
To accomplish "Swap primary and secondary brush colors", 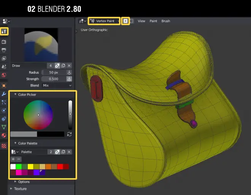I will click(x=69, y=134).
